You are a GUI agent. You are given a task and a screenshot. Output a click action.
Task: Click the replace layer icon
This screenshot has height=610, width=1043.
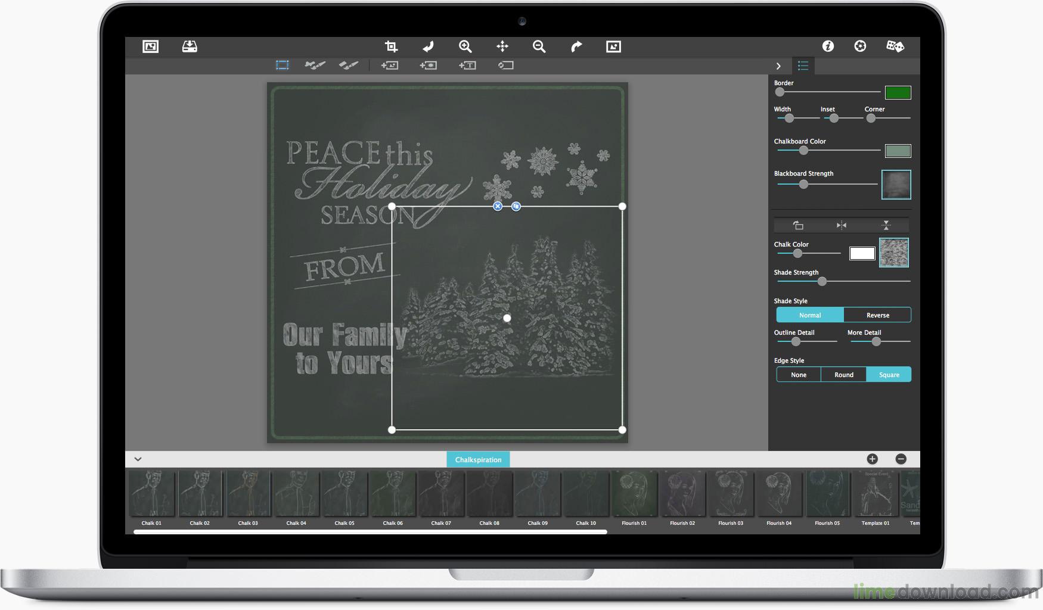click(506, 65)
